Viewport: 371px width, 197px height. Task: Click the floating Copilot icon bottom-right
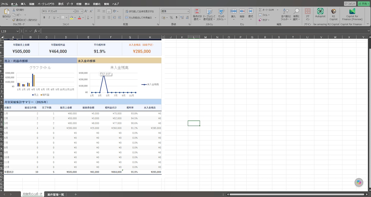point(359,182)
